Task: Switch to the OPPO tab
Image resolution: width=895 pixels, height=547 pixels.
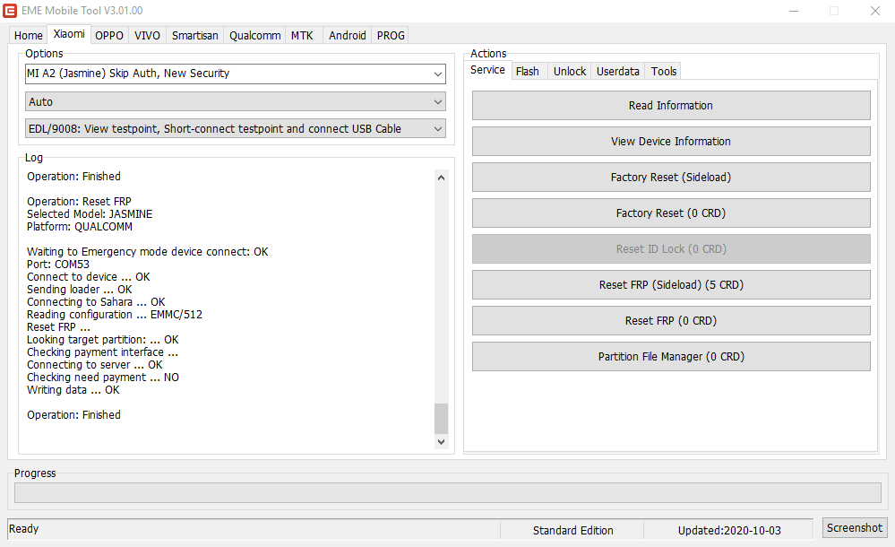Action: click(109, 36)
